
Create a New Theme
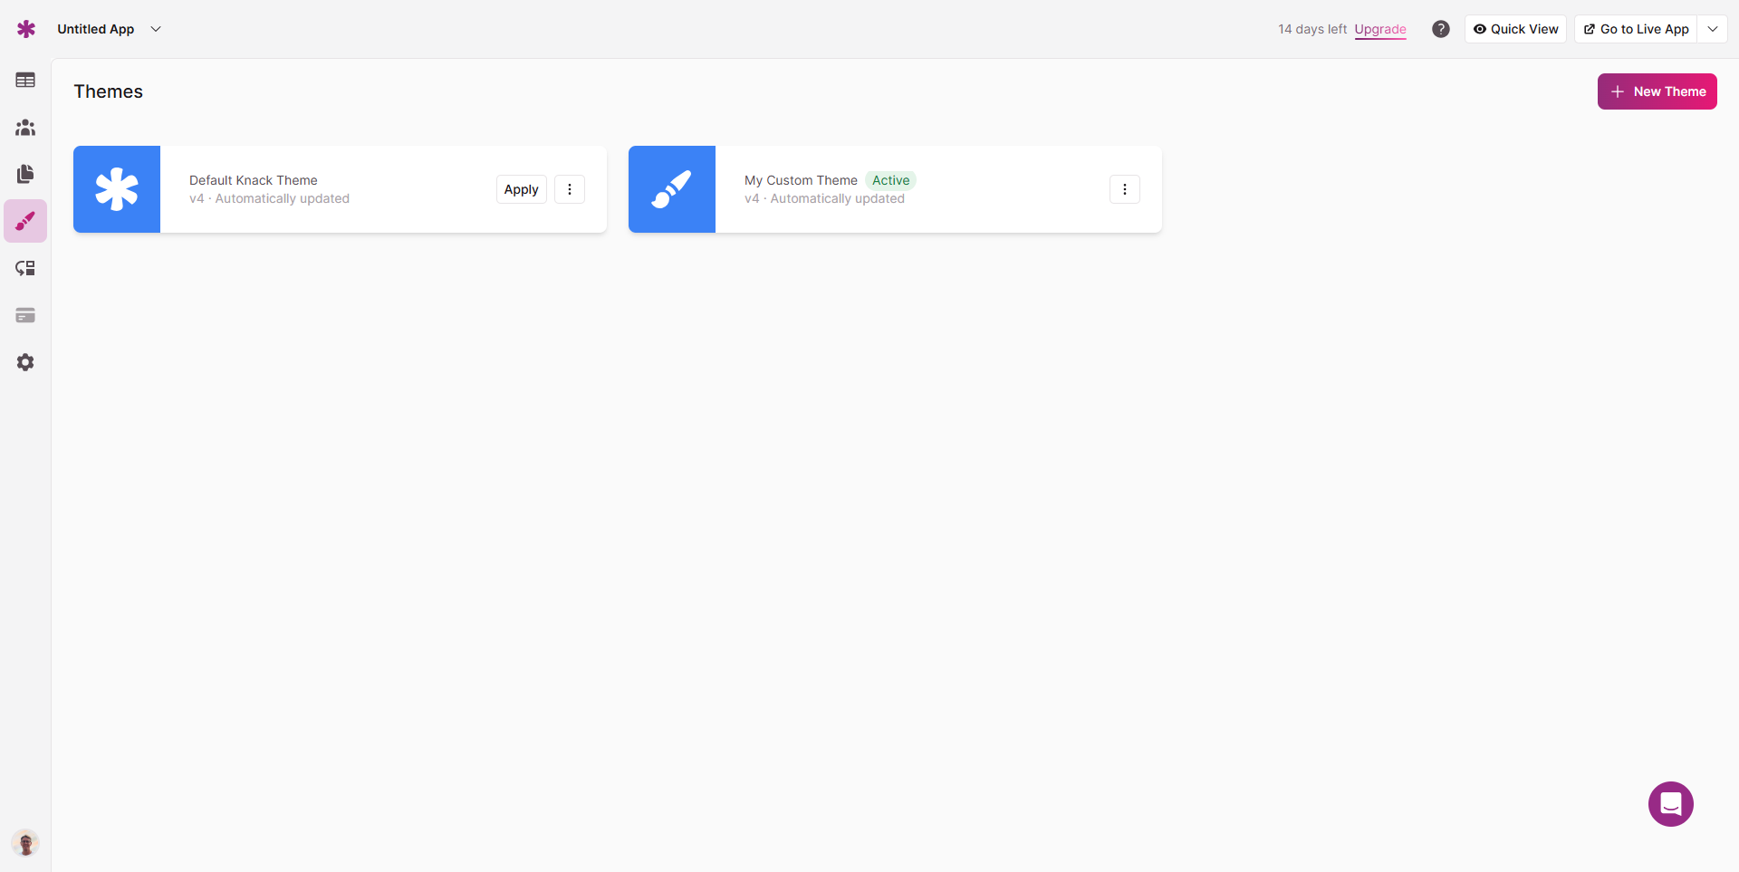1657,91
